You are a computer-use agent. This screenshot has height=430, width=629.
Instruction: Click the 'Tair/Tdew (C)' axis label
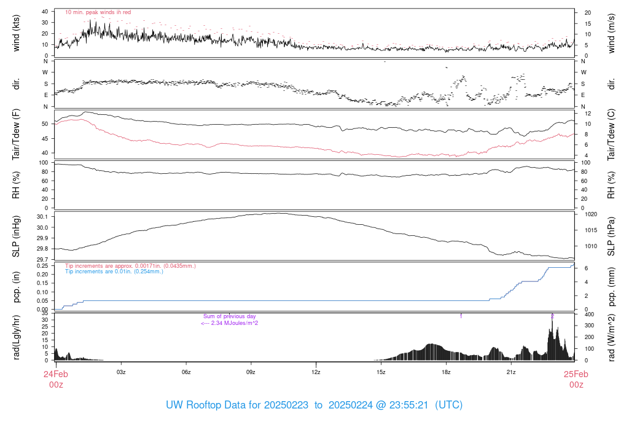click(611, 134)
